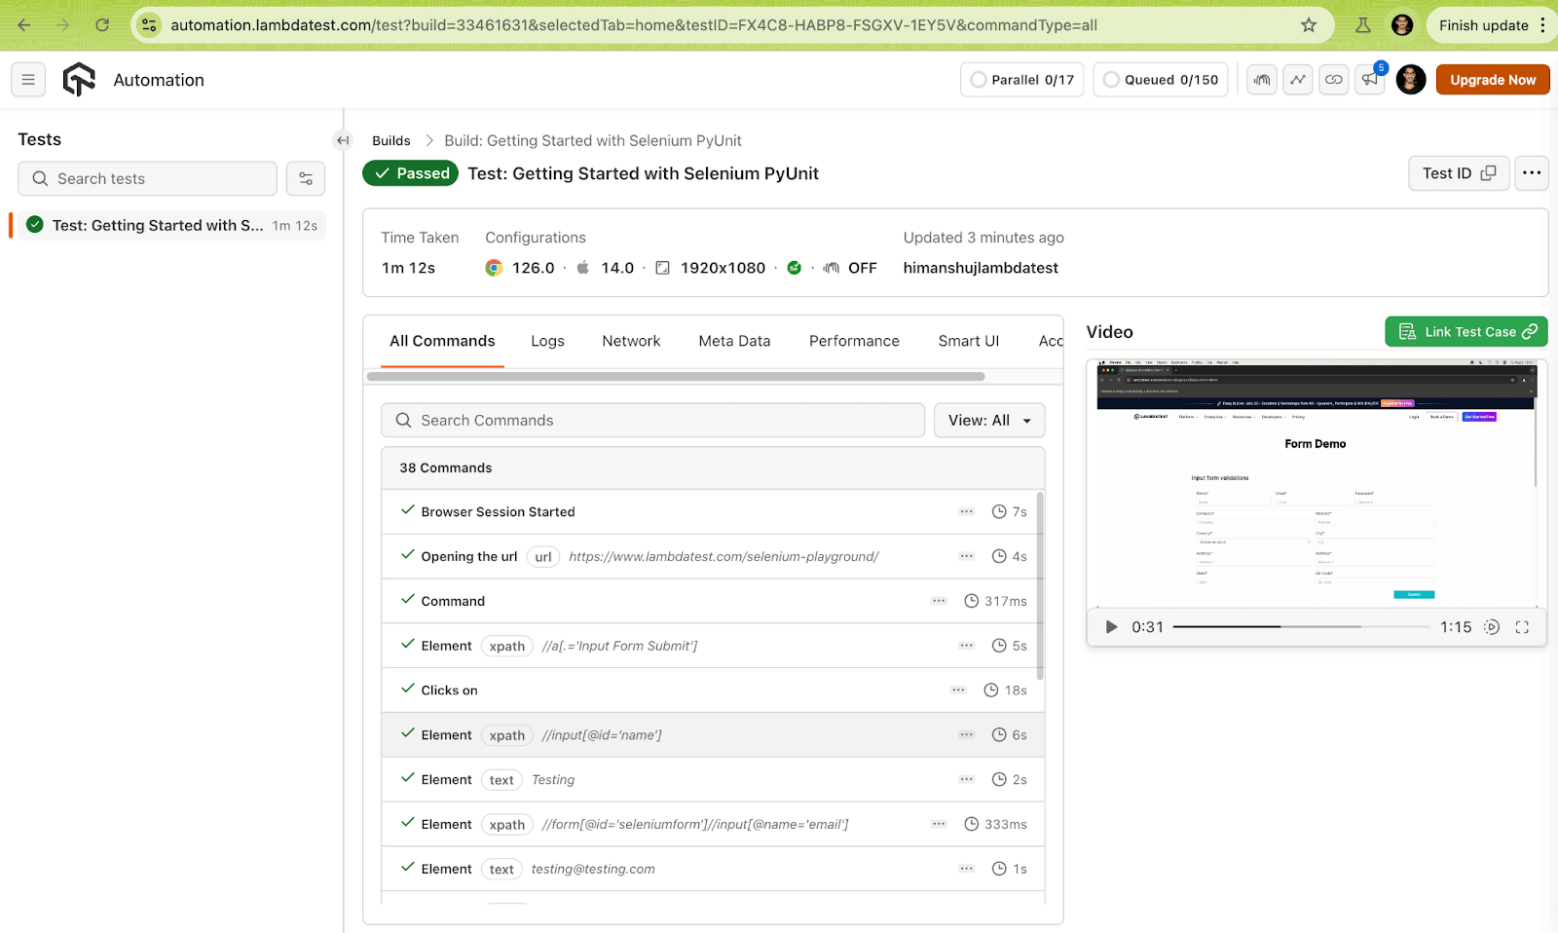Collapse the Tests sidebar panel
Image resolution: width=1558 pixels, height=933 pixels.
(342, 140)
